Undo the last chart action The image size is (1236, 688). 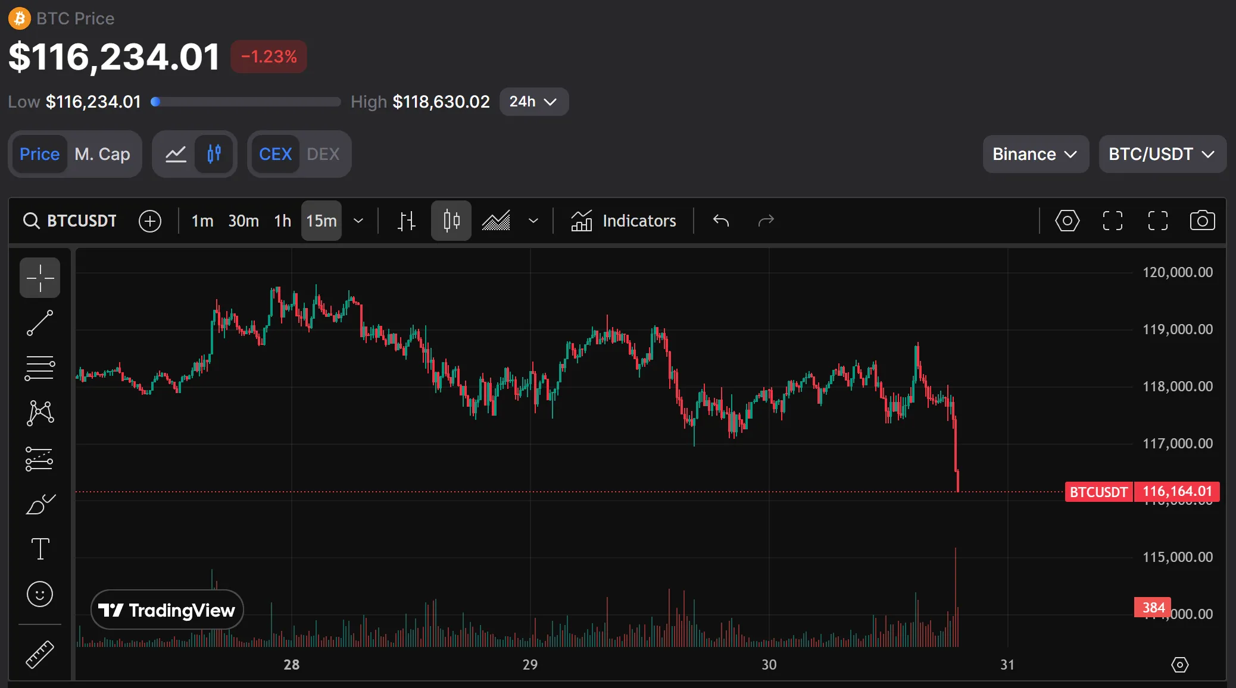(x=721, y=221)
